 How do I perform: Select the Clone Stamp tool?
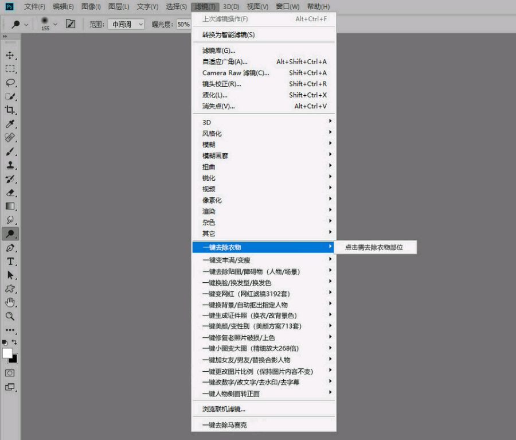pos(10,165)
